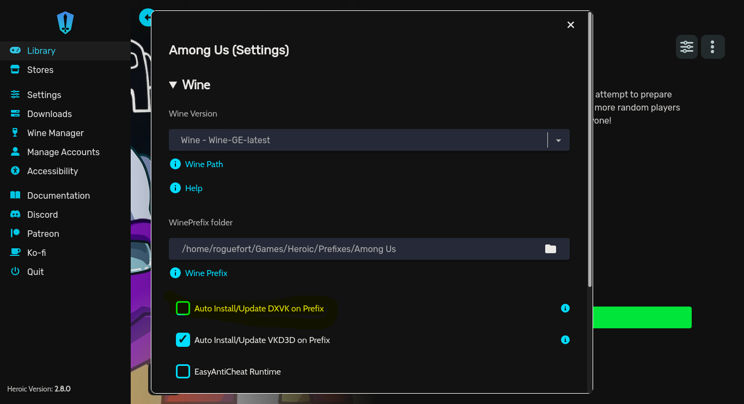The width and height of the screenshot is (744, 404).
Task: Click the Among Us (Settings) title
Action: point(229,50)
